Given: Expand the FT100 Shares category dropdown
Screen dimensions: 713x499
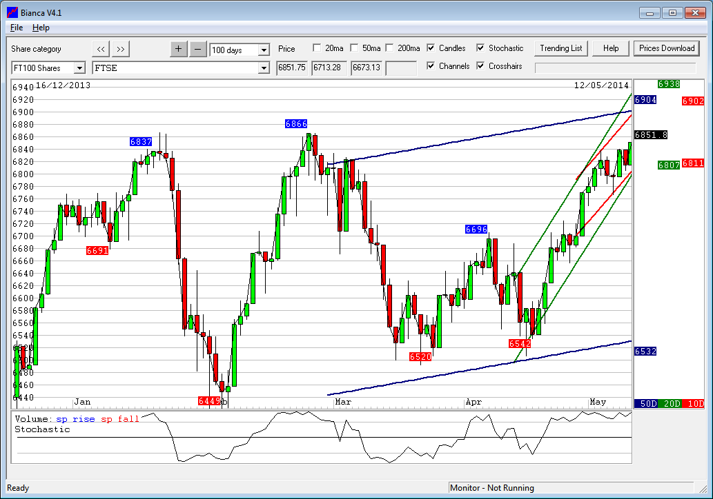Looking at the screenshot, I should coord(79,68).
